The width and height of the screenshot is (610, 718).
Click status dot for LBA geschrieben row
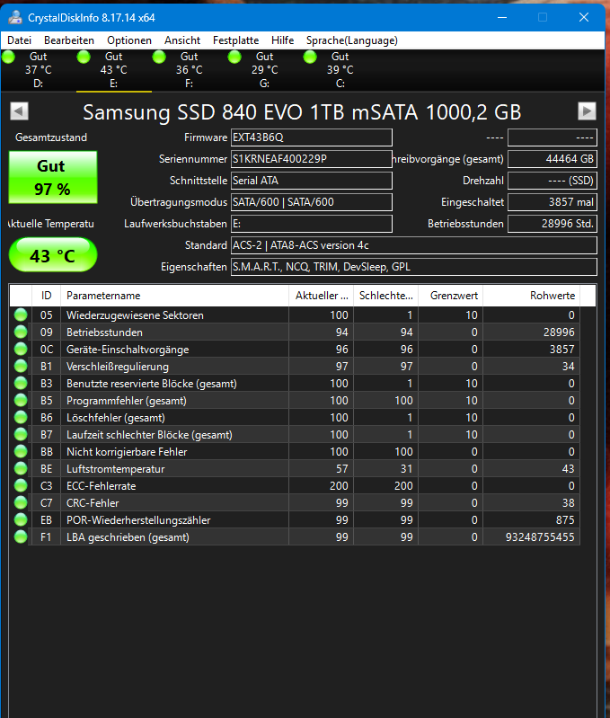[21, 536]
